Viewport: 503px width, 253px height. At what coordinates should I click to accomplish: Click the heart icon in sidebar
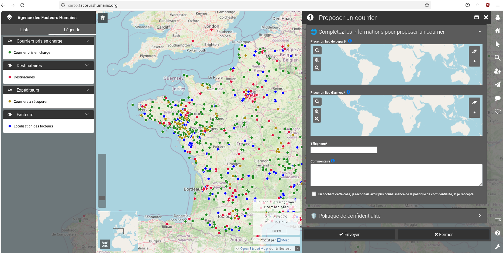(x=498, y=111)
